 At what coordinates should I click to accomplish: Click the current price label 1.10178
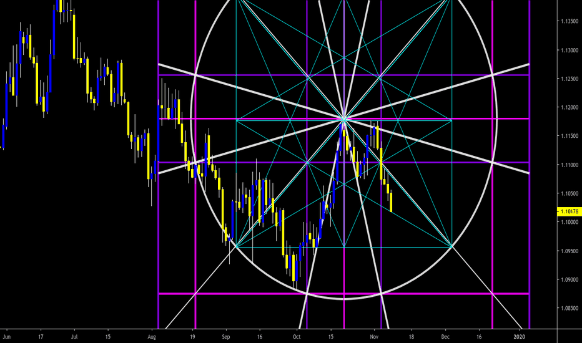click(570, 211)
